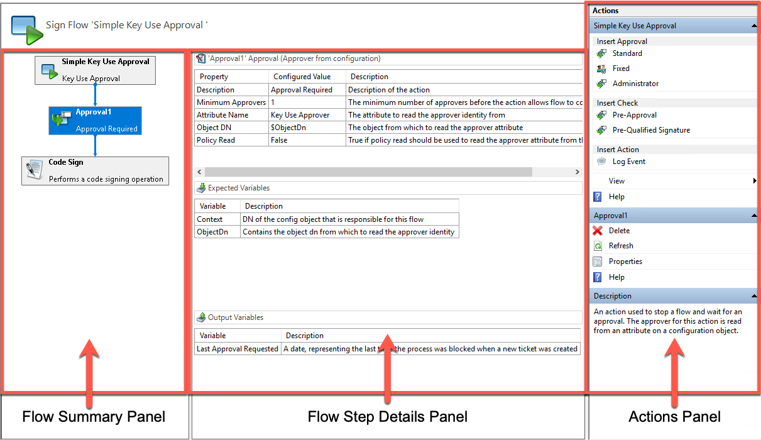
Task: Click the Fixed approval icon
Action: [x=601, y=69]
